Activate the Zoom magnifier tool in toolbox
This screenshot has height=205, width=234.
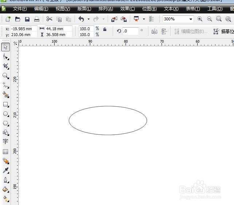click(x=6, y=76)
